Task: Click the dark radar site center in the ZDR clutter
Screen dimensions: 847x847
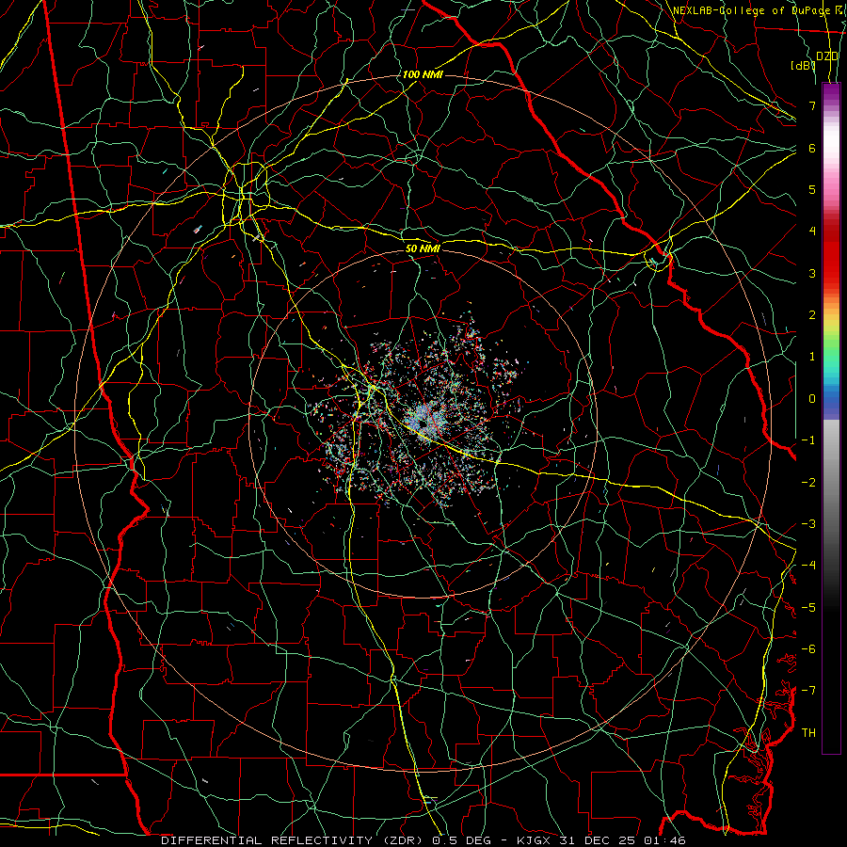Action: tap(423, 424)
